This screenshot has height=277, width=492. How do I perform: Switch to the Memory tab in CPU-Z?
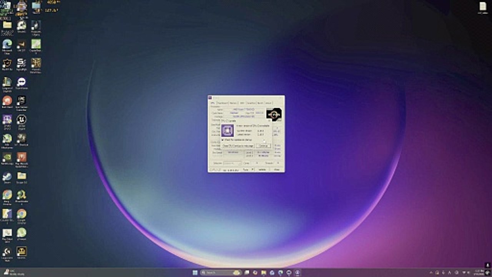coord(233,103)
